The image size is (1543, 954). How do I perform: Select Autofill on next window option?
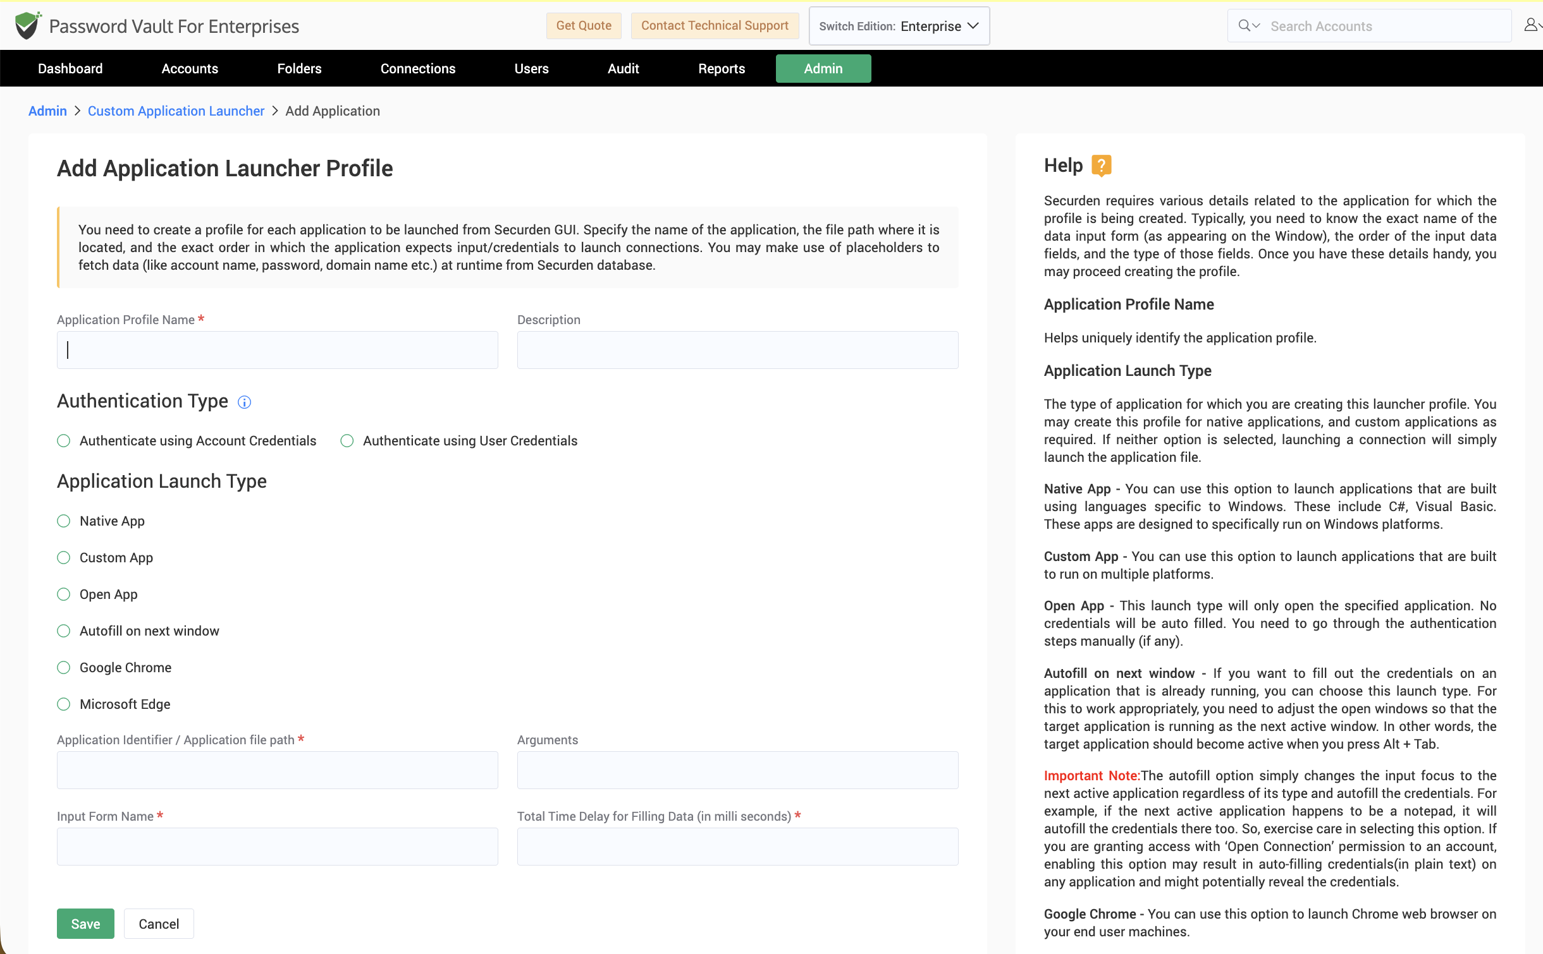pyautogui.click(x=64, y=631)
